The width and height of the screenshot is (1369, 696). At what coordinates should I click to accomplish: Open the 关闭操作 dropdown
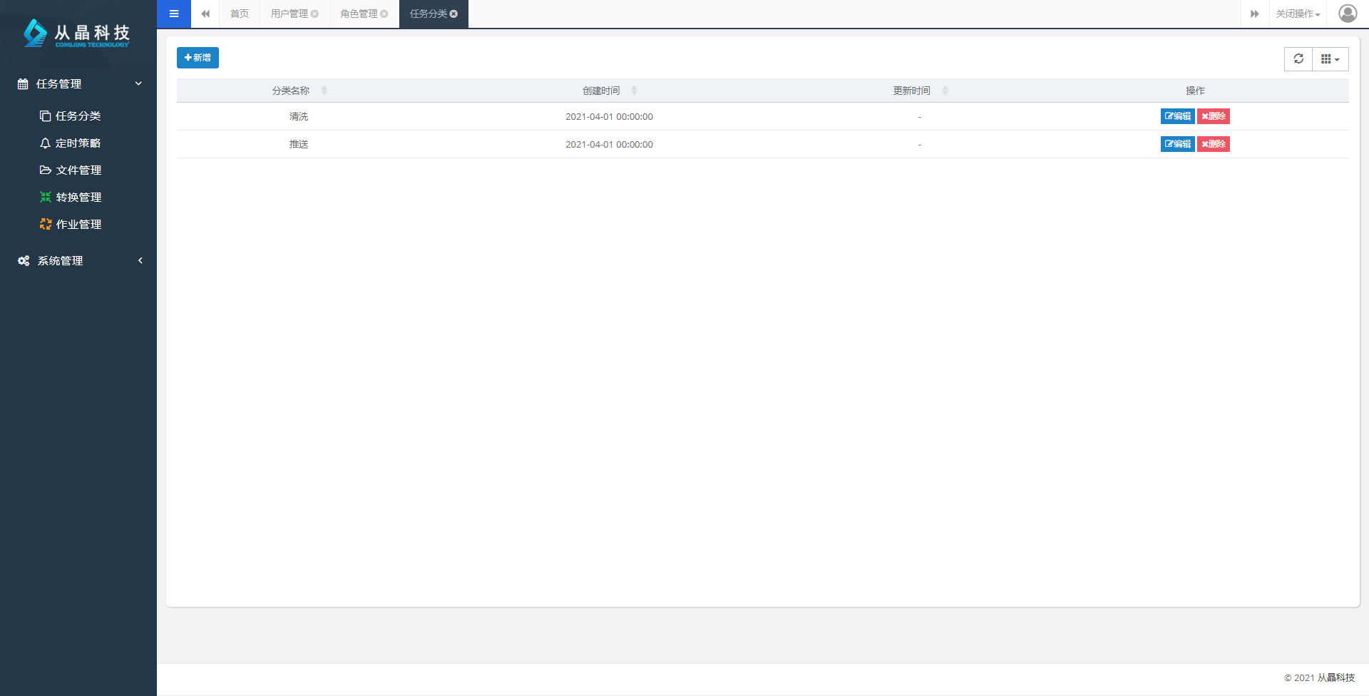tap(1298, 14)
